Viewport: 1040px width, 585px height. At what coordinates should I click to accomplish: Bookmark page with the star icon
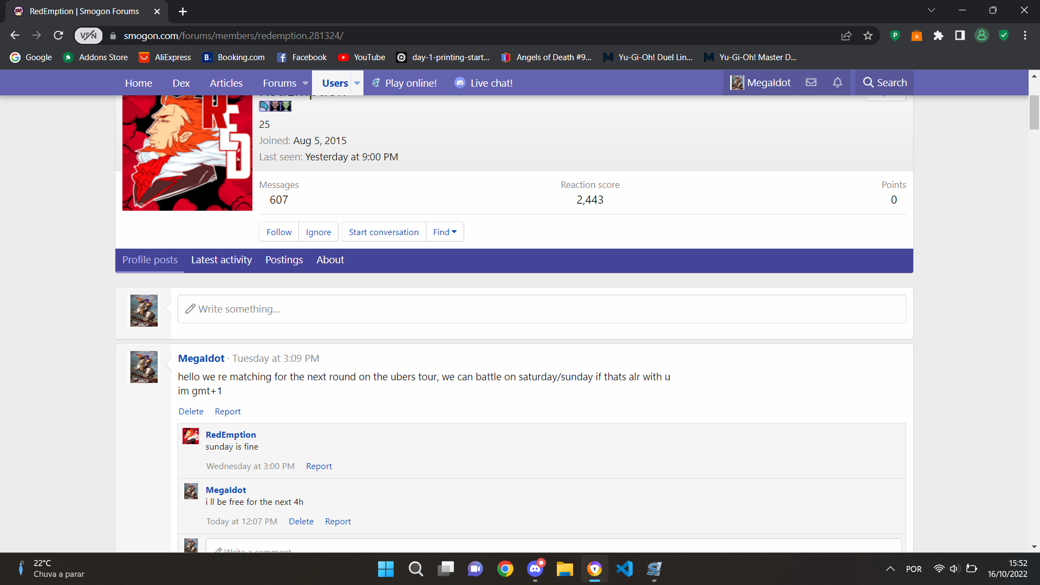click(868, 36)
